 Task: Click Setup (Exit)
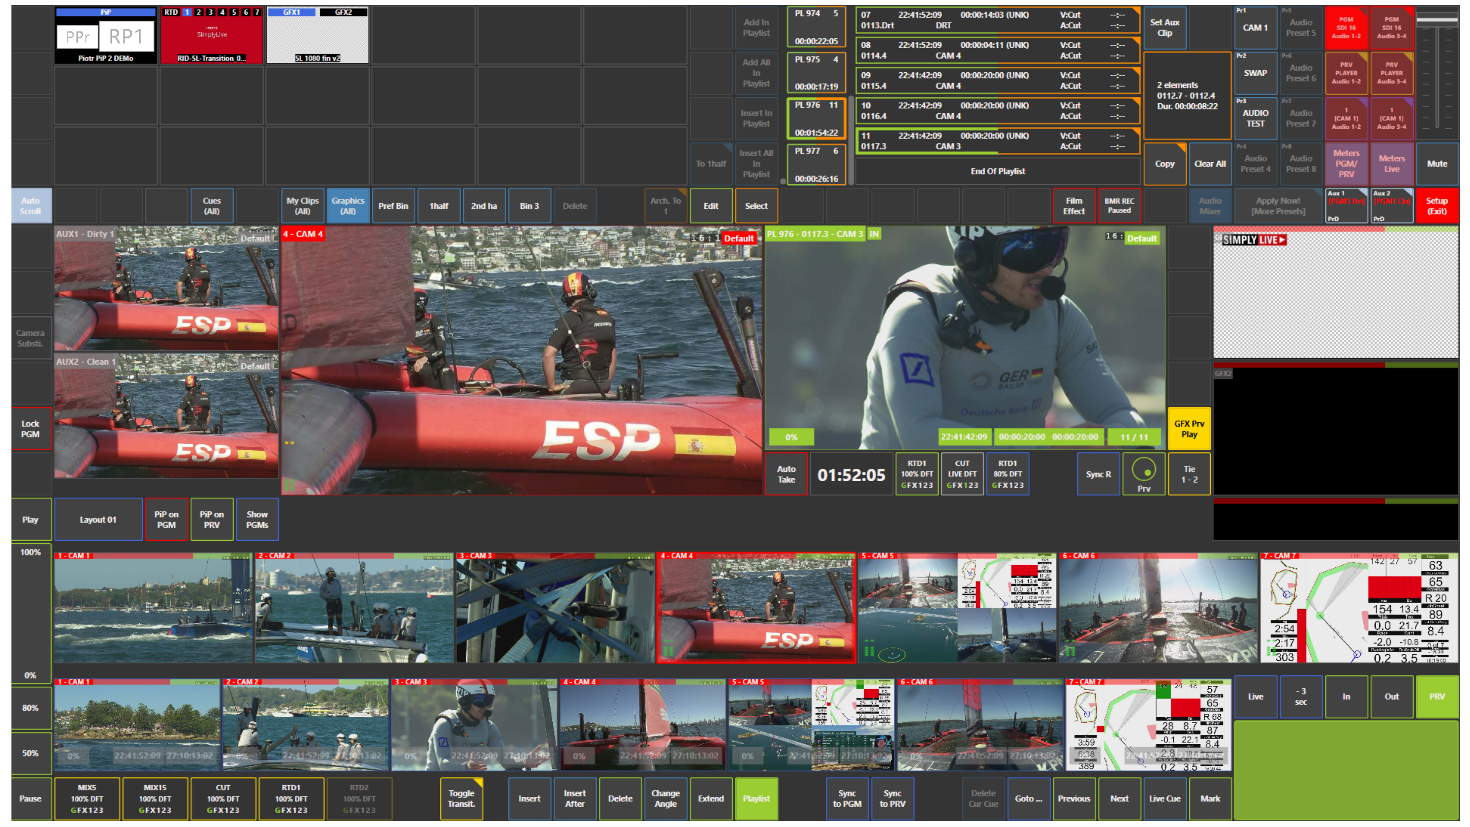[1437, 206]
